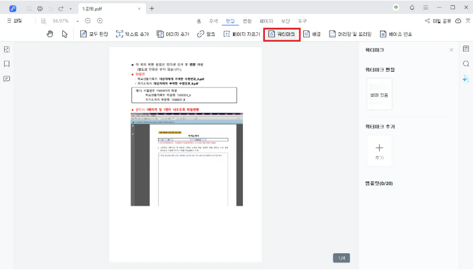Open the bookmarks sidebar icon
The width and height of the screenshot is (473, 270).
[6, 64]
